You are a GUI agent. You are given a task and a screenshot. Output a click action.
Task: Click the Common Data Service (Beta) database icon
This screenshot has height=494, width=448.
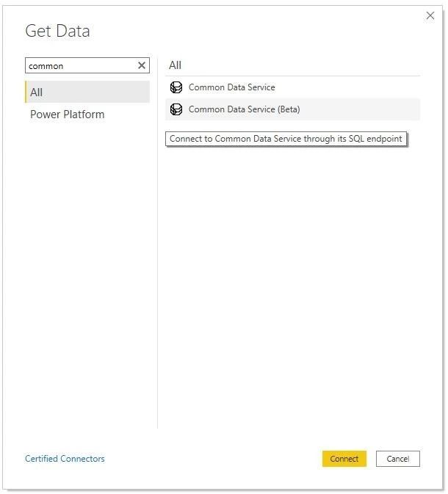pyautogui.click(x=176, y=109)
